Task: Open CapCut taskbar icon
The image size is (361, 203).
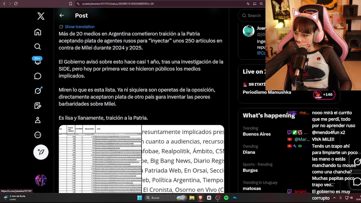Action: click(x=209, y=198)
